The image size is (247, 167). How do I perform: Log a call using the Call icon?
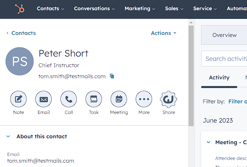[x=69, y=99]
